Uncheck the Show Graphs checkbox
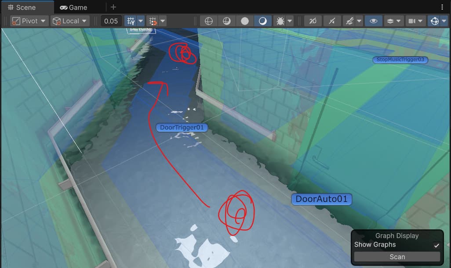This screenshot has height=268, width=451. (436, 245)
